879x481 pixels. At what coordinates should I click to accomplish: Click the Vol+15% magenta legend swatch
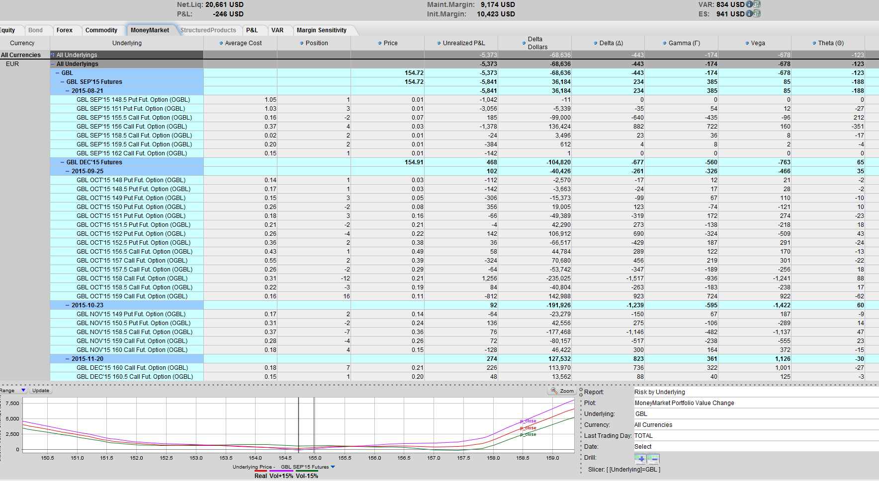click(x=281, y=471)
